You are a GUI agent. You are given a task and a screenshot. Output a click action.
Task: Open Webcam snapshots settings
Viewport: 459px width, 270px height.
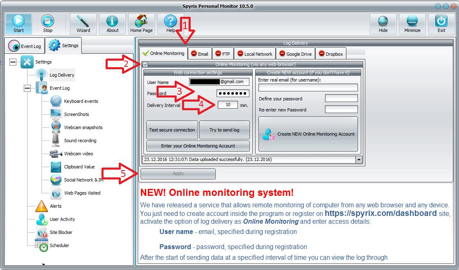point(83,127)
